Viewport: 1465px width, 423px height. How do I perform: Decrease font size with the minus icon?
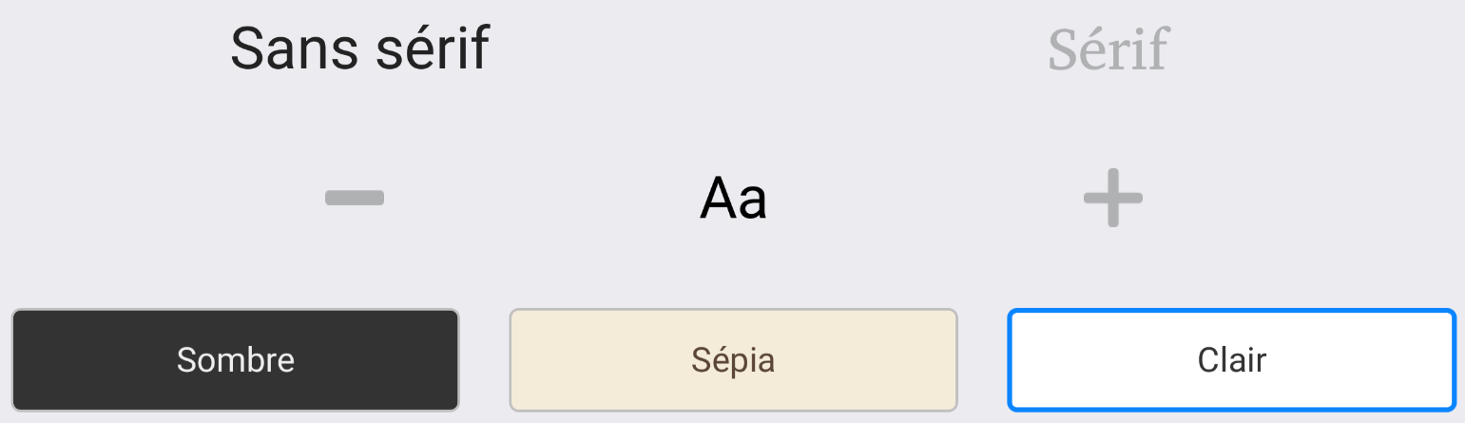pyautogui.click(x=355, y=198)
